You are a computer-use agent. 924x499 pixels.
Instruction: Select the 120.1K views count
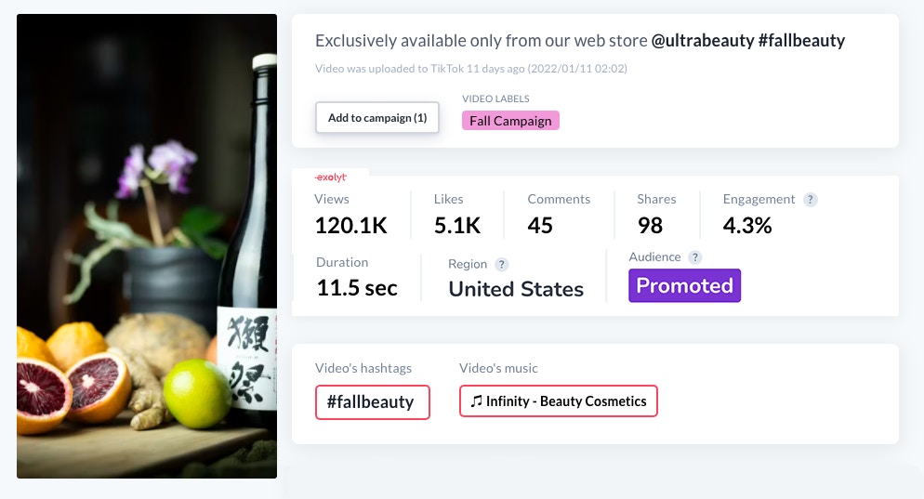pyautogui.click(x=350, y=226)
